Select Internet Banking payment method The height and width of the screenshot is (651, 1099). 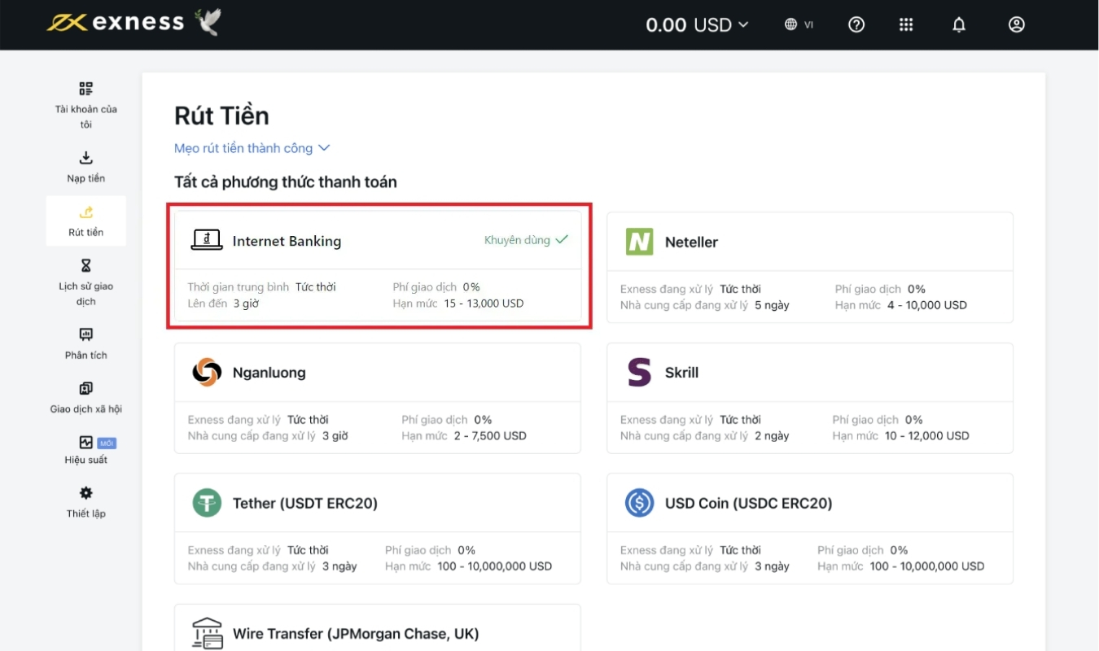tap(379, 267)
